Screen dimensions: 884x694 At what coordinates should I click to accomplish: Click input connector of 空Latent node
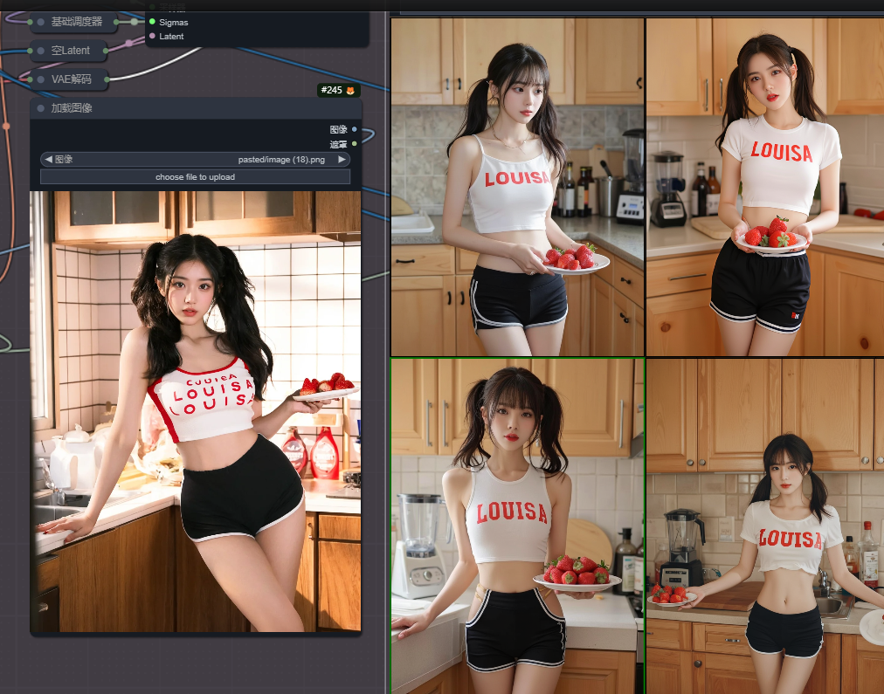(x=30, y=51)
